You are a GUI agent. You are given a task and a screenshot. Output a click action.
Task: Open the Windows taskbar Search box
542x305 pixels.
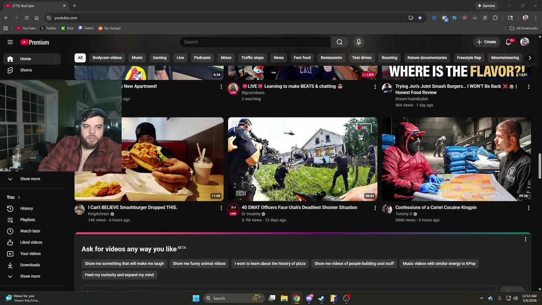(x=234, y=298)
